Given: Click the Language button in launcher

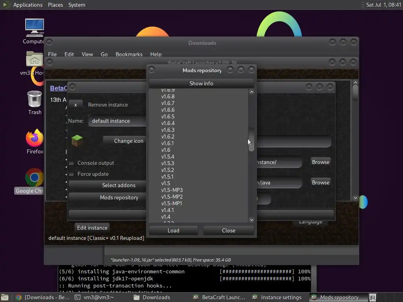Looking at the screenshot, I should (x=311, y=222).
